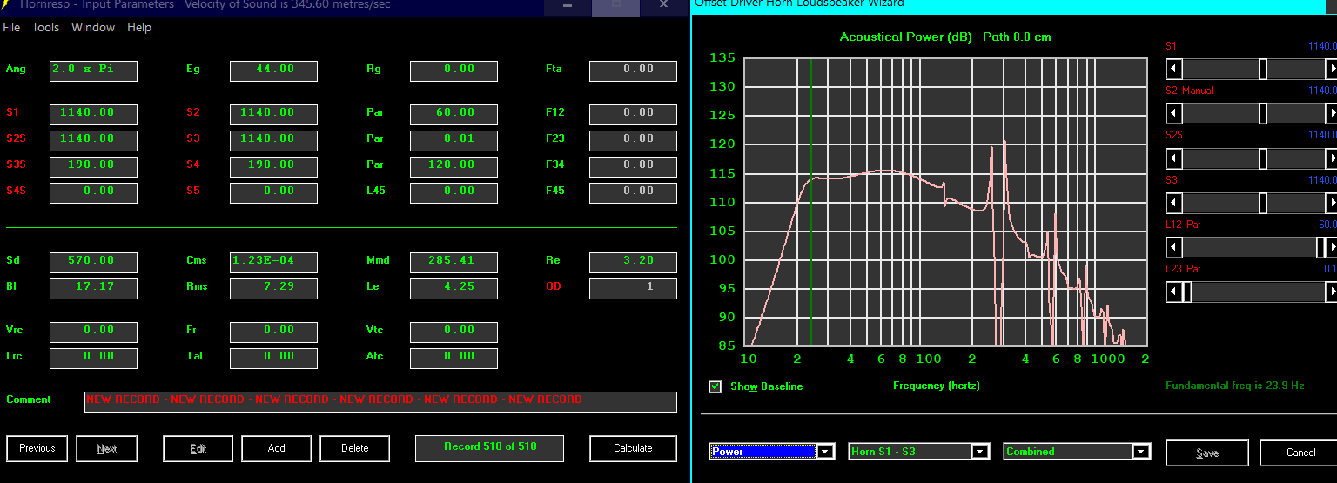Toggle the Show Baseline checkbox
The width and height of the screenshot is (1337, 483).
tap(716, 386)
